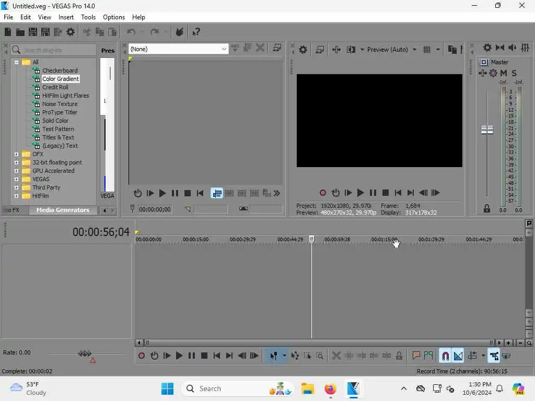Open Master Bus audio properties gear

487,48
